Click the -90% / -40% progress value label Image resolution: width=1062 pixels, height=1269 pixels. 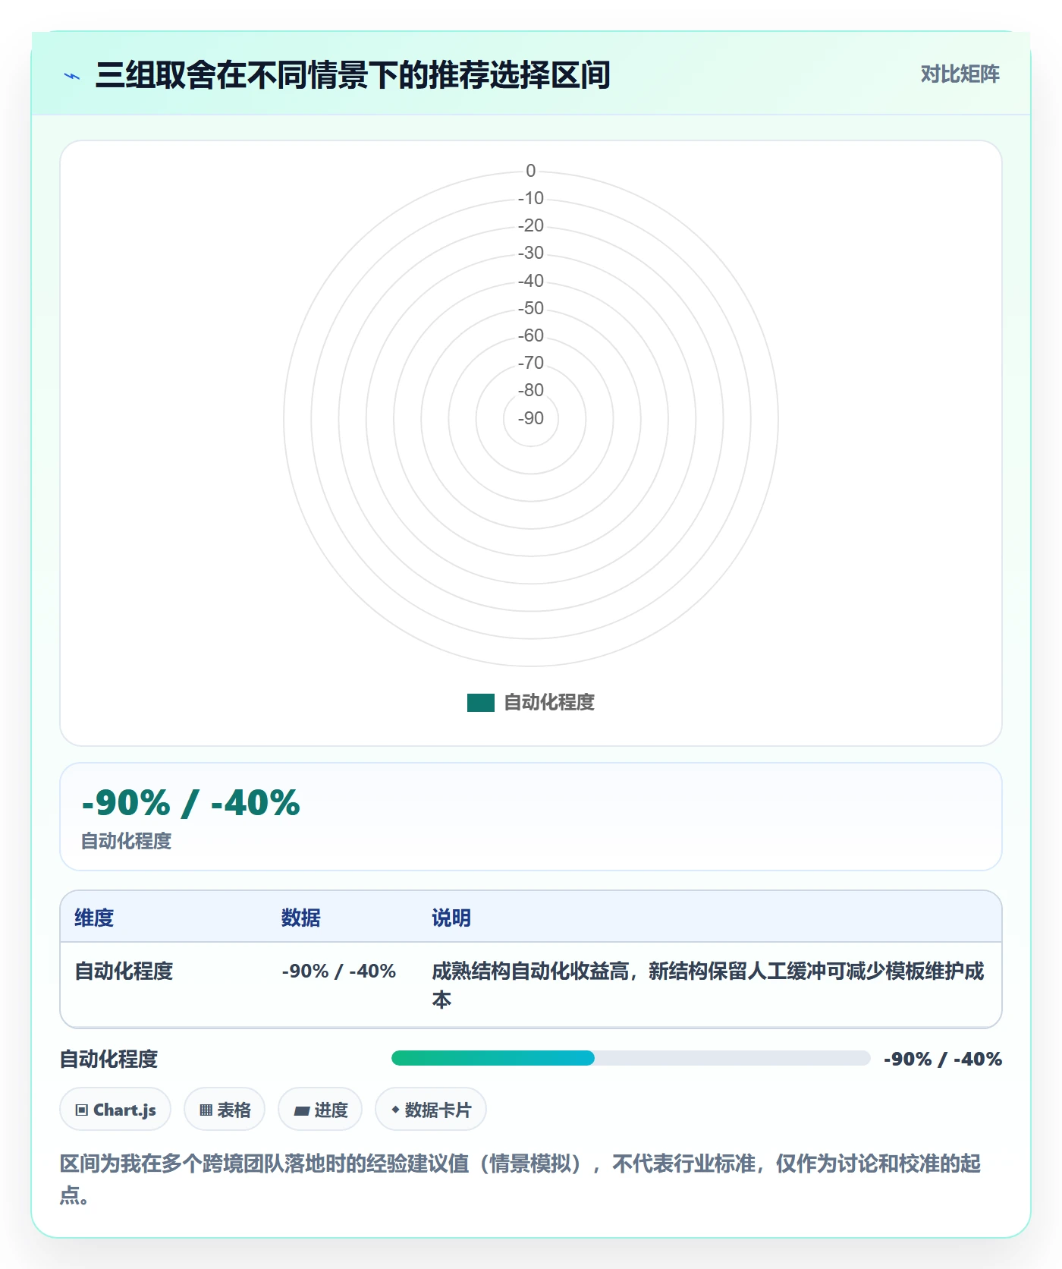[943, 1059]
